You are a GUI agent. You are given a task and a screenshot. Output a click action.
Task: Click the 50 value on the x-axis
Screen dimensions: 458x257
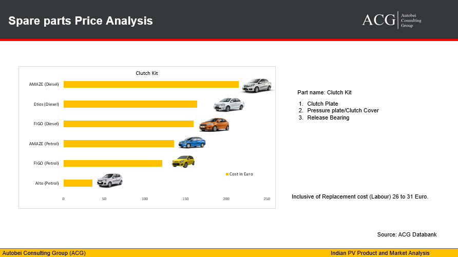(104, 199)
